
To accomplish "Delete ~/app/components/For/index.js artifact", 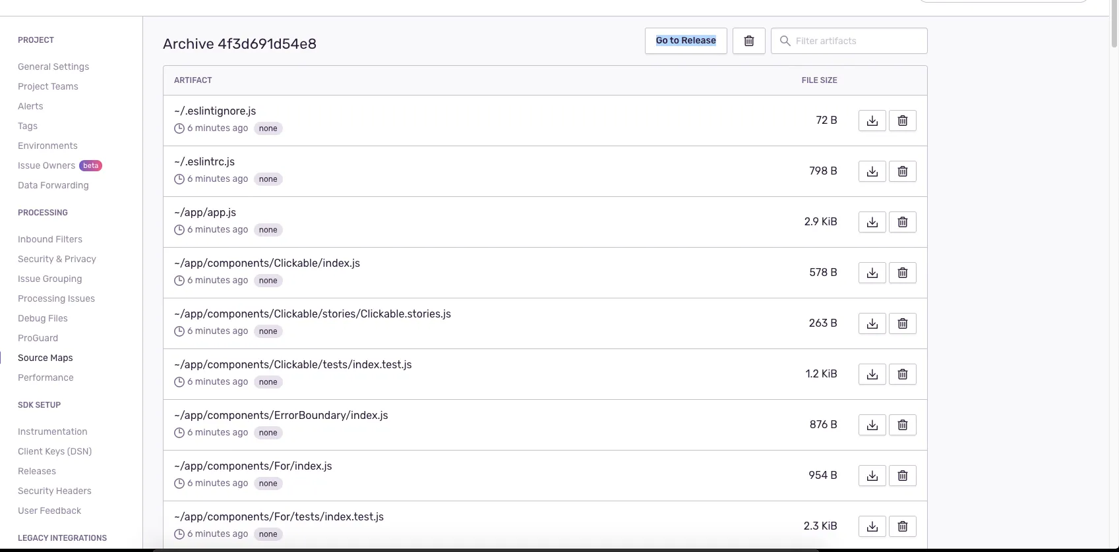I will 903,476.
